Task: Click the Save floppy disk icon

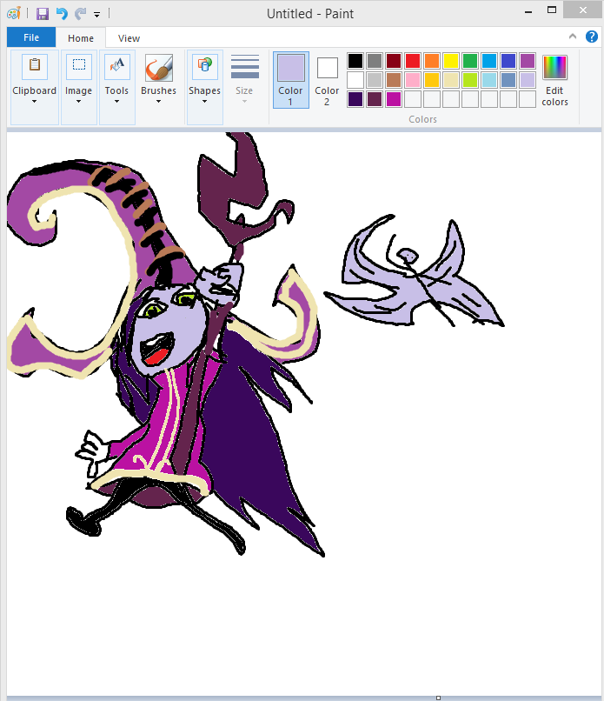Action: 43,14
